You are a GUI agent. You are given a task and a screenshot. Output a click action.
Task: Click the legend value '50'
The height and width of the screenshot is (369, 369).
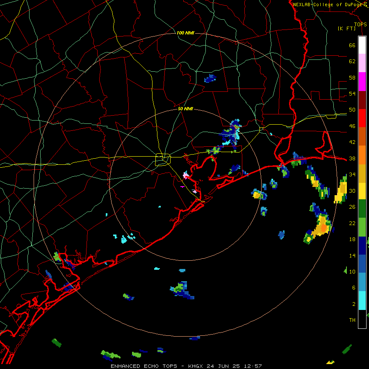tap(352, 110)
